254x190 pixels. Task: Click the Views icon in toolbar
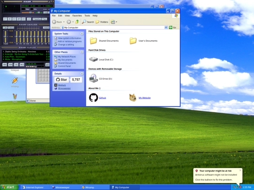[x=113, y=22]
